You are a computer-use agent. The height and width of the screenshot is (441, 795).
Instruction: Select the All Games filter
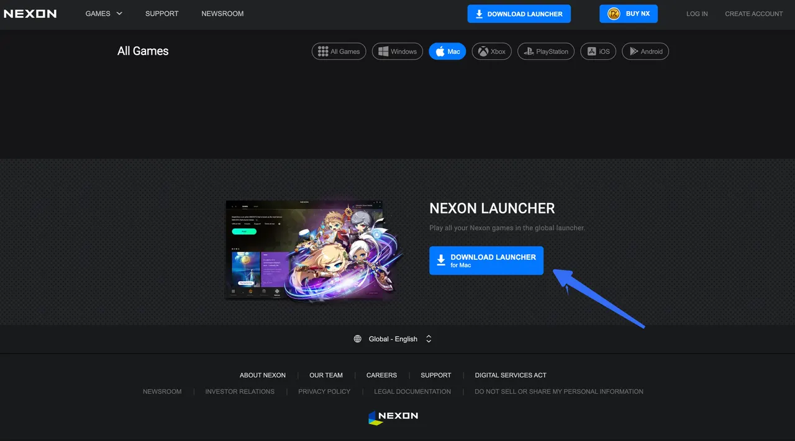339,51
